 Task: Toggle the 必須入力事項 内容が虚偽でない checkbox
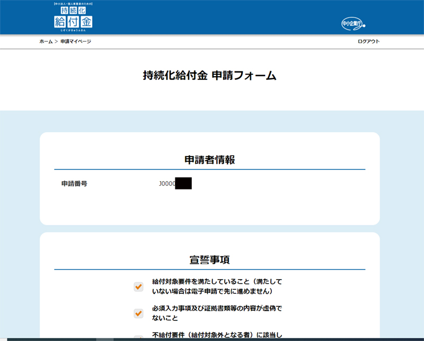pyautogui.click(x=138, y=313)
